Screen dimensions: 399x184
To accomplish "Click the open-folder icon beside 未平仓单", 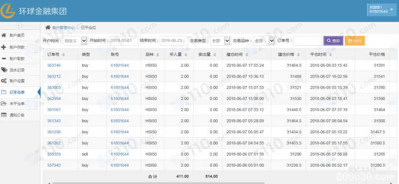I will pyautogui.click(x=3, y=103).
